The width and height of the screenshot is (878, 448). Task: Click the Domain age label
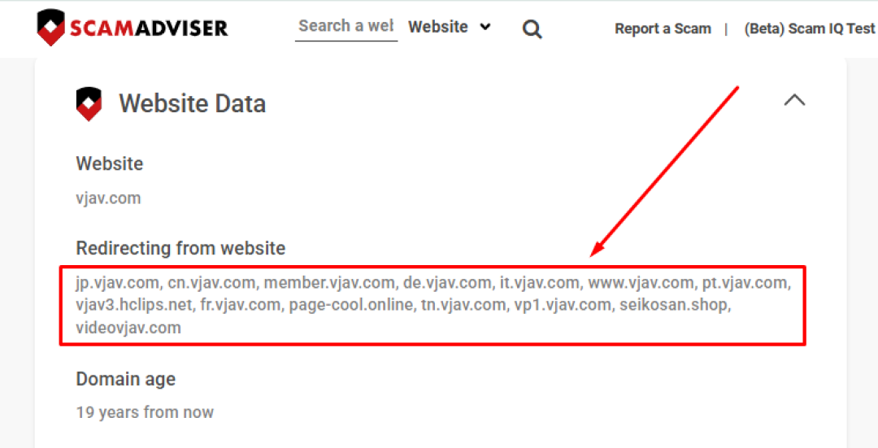click(x=125, y=379)
